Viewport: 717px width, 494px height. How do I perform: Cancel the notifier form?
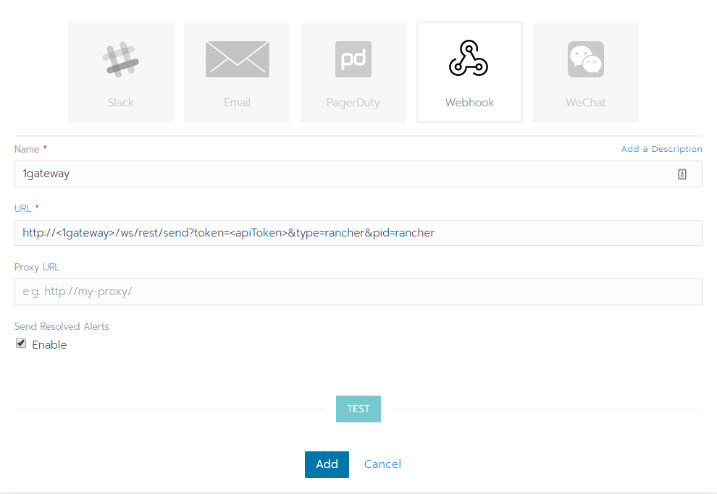382,464
